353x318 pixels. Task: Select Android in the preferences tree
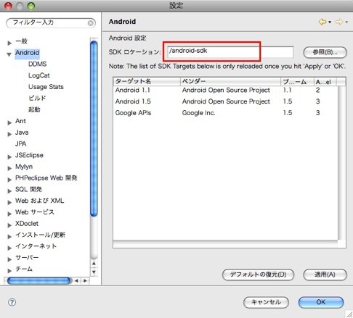tap(27, 53)
